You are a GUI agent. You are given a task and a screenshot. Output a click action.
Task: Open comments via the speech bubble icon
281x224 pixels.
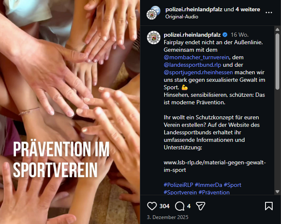(x=180, y=206)
